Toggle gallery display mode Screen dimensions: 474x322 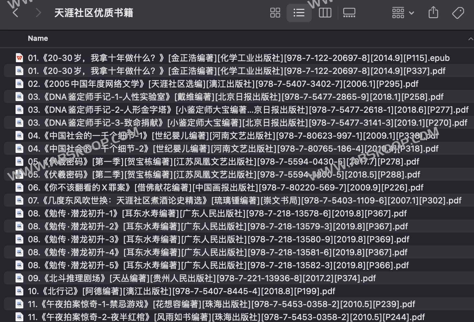click(x=349, y=13)
